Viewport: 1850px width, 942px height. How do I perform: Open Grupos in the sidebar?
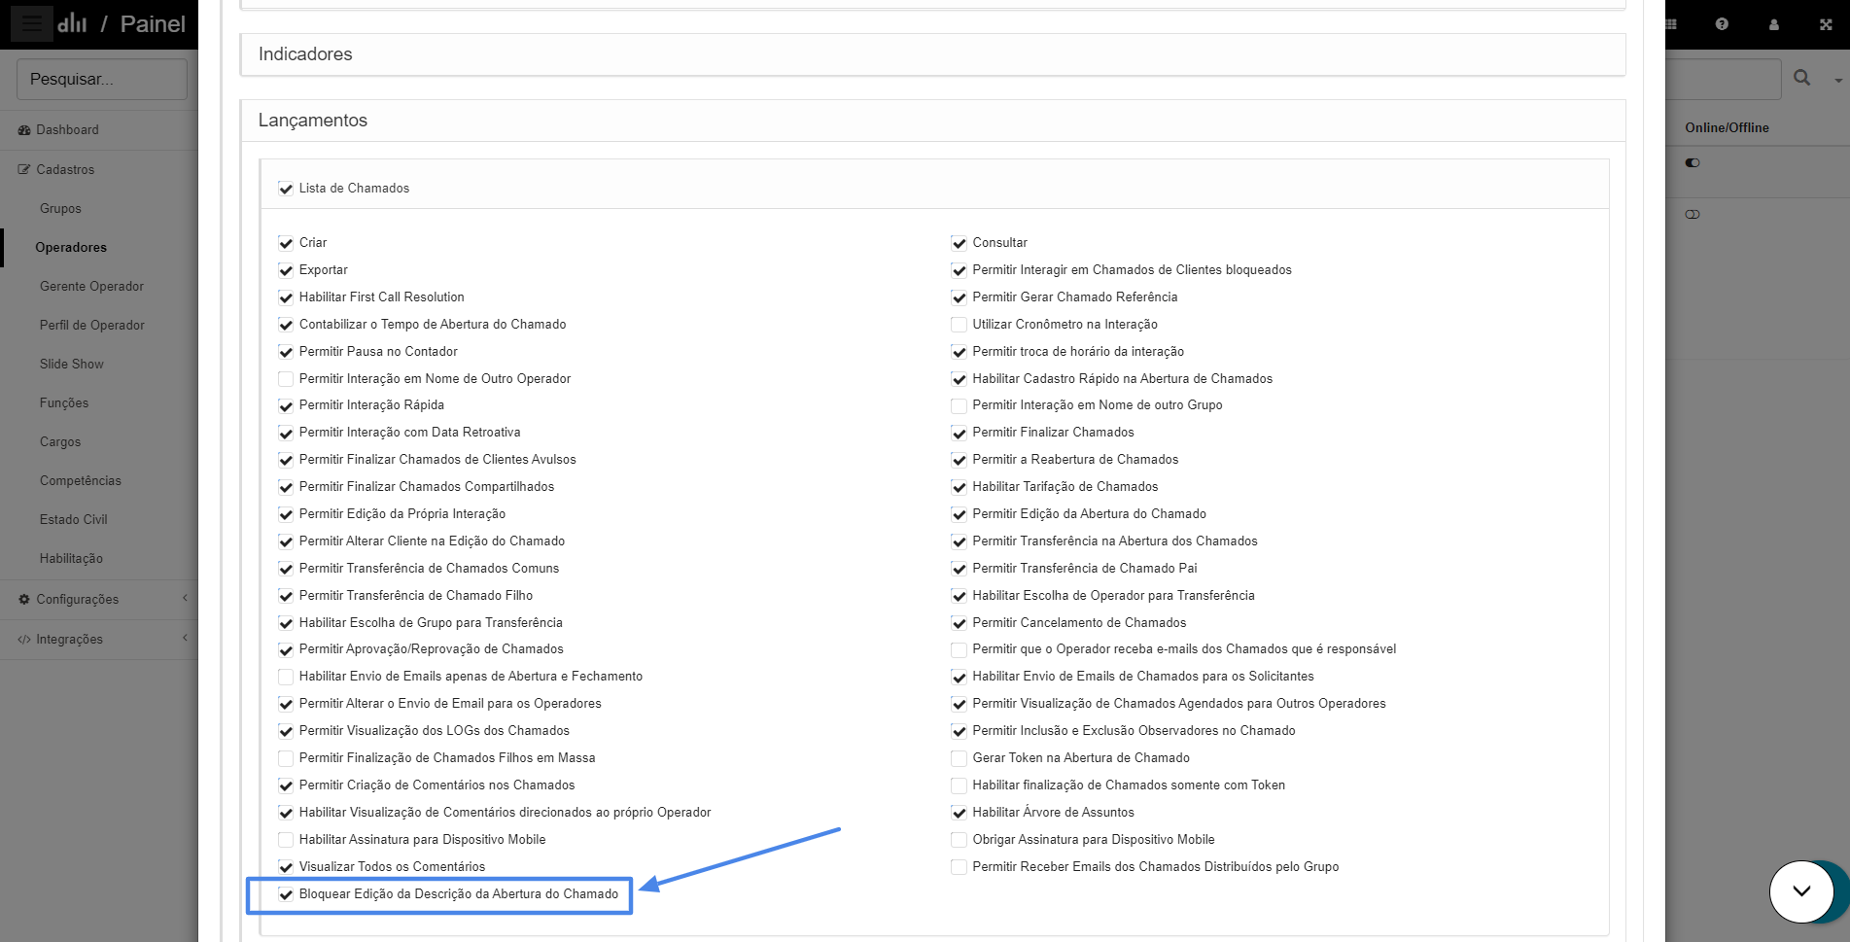pyautogui.click(x=60, y=209)
